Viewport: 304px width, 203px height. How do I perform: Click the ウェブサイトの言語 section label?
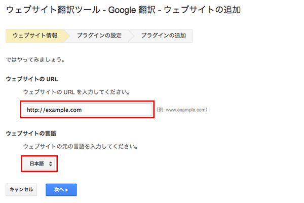(30, 133)
